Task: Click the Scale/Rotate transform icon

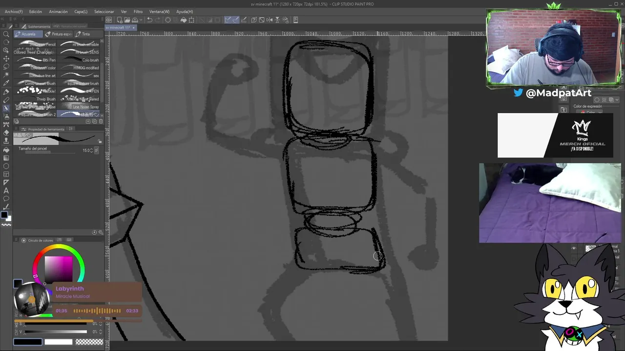Action: tap(191, 20)
